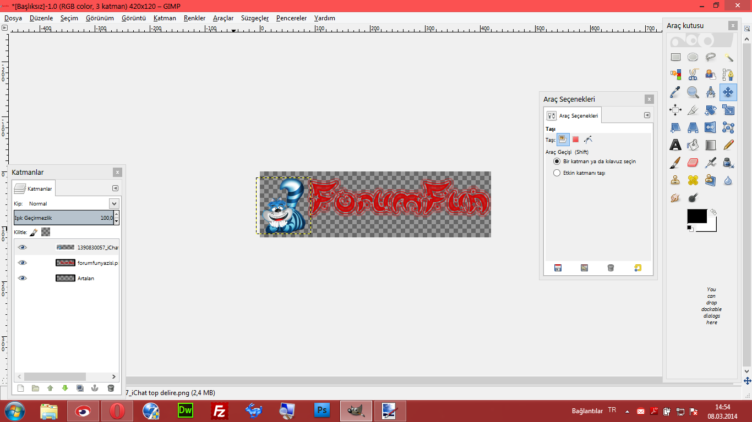Screen dimensions: 752x422
Task: Open the black foreground color swatch
Action: coord(697,216)
